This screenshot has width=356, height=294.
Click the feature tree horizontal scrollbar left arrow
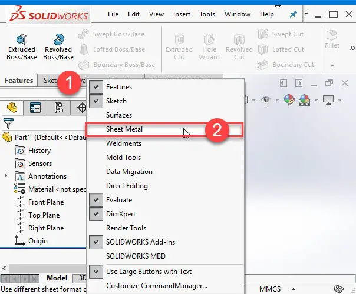click(x=4, y=268)
